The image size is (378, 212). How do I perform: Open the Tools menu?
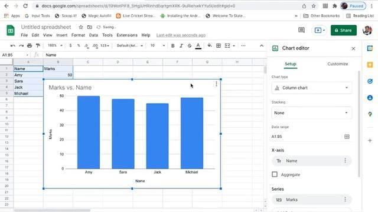click(107, 35)
